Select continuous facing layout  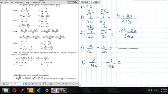pos(51,84)
